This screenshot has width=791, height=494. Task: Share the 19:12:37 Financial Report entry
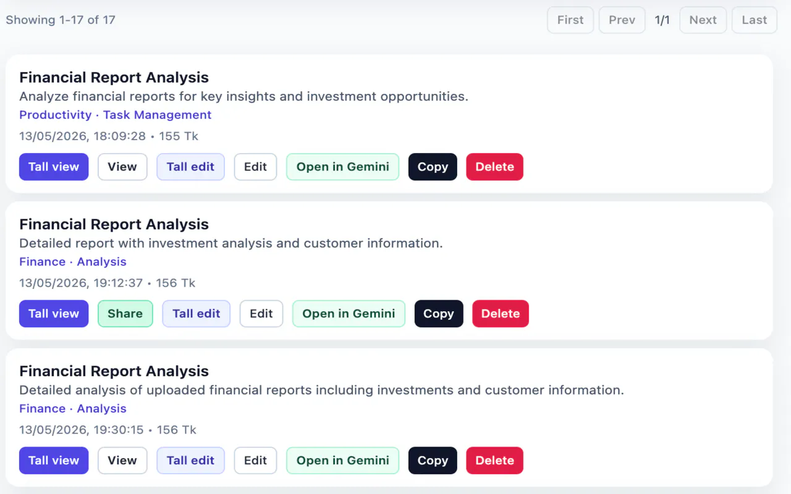pos(125,314)
